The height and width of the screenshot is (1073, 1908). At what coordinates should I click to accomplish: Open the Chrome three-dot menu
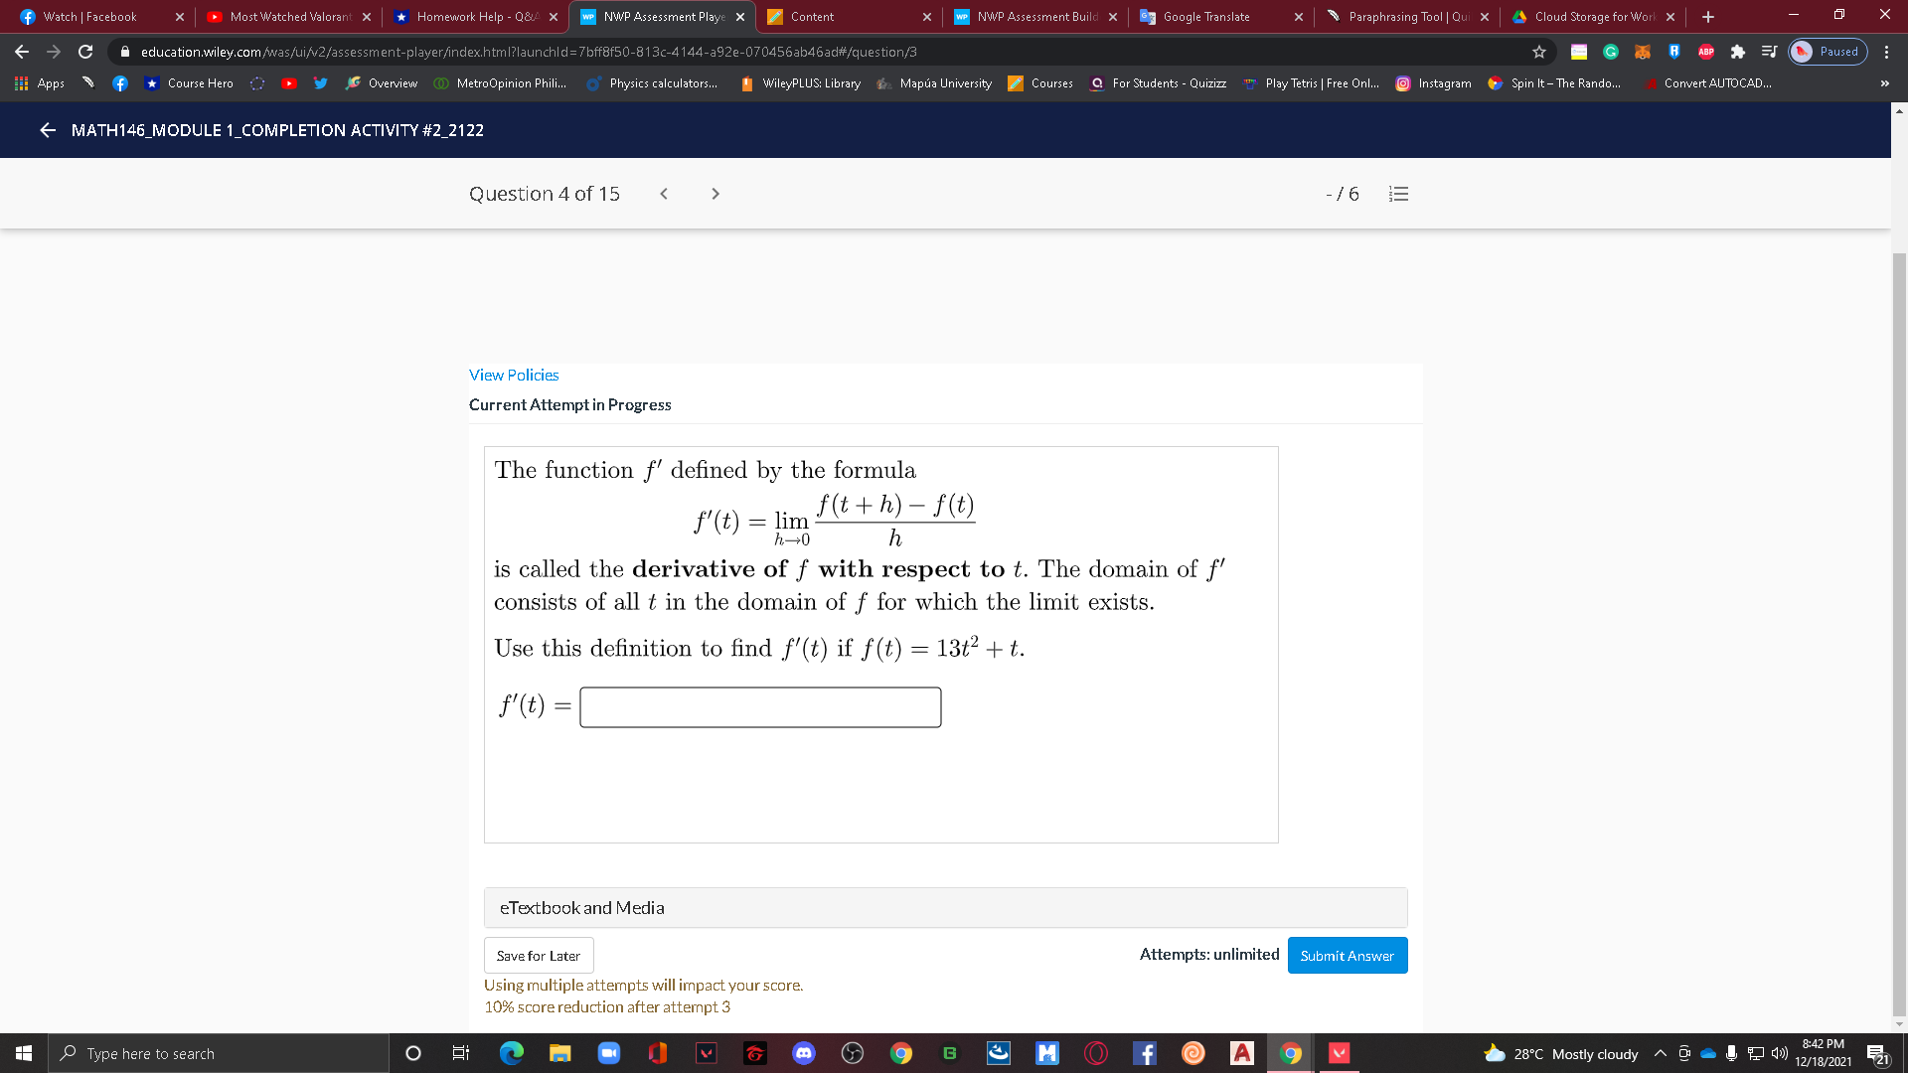click(x=1885, y=52)
